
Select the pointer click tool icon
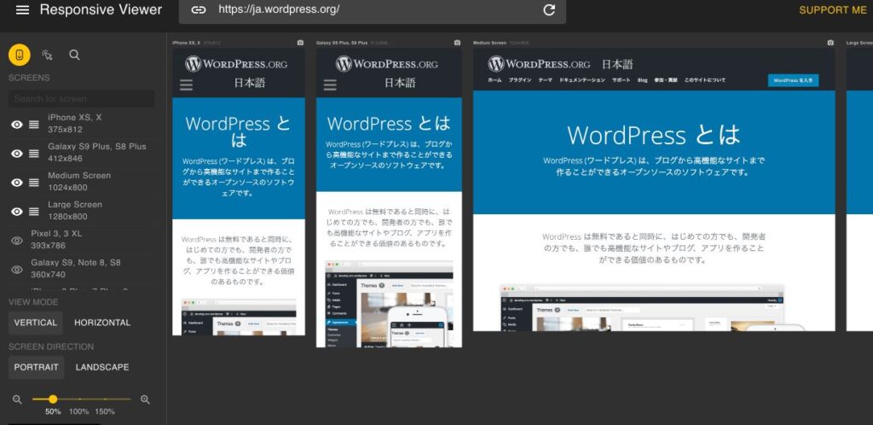tap(47, 55)
